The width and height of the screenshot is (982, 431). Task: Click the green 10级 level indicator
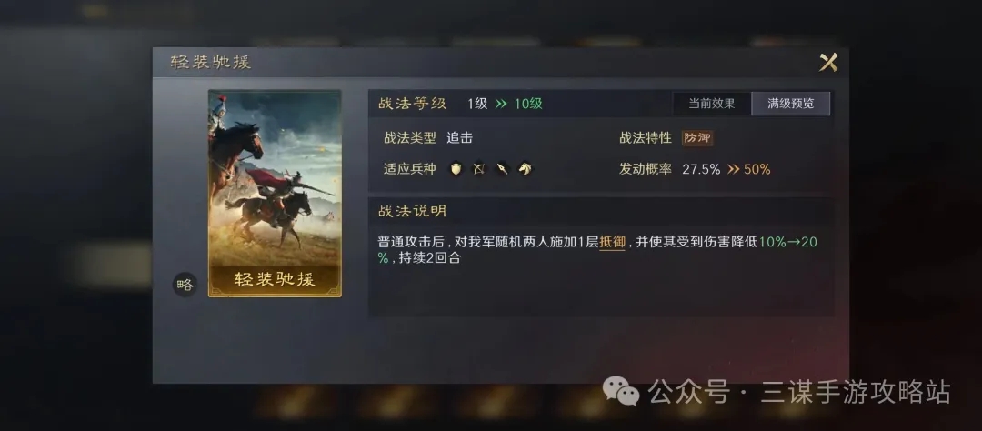(528, 104)
